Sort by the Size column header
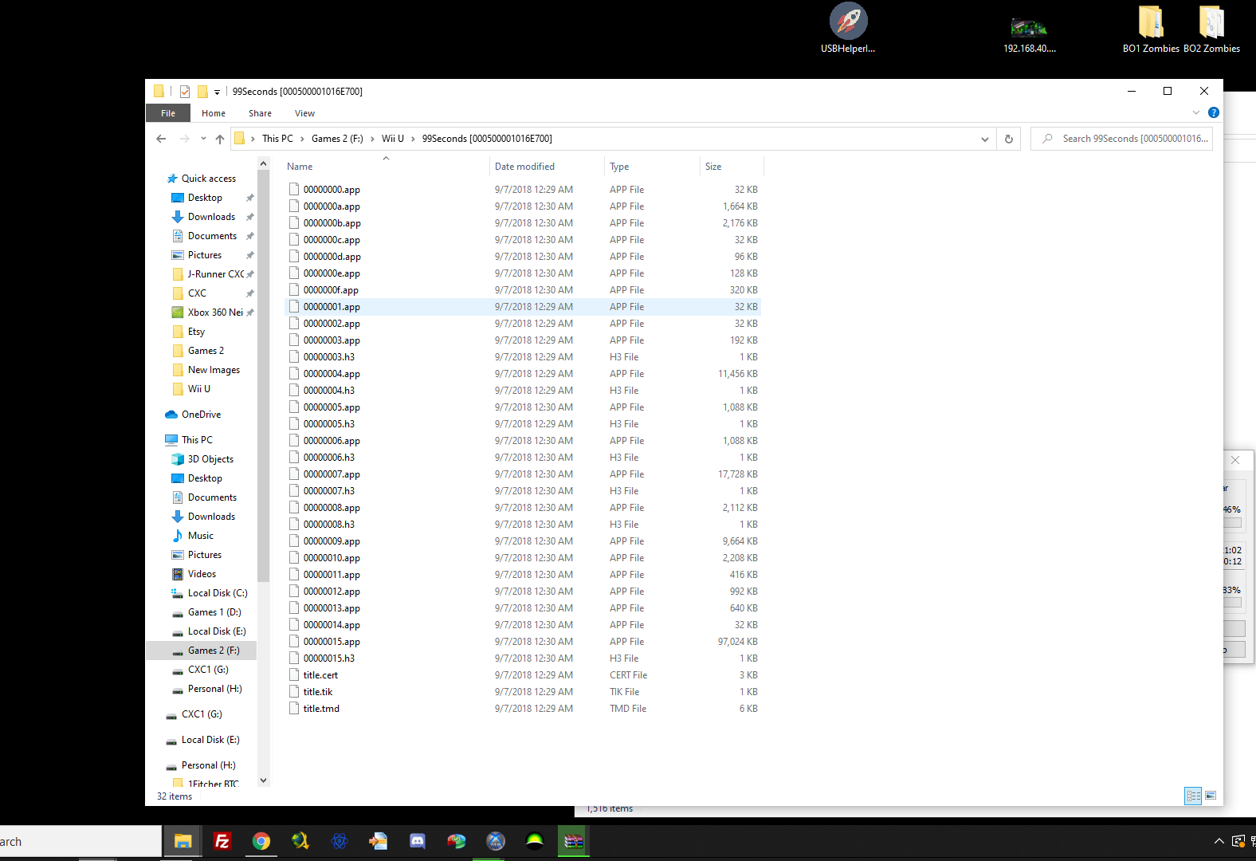The image size is (1256, 861). [x=732, y=167]
